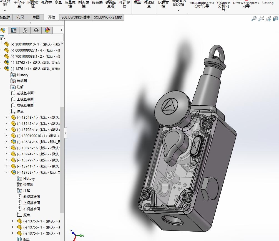Screen dimensions: 279x241
Task: Expand the 13542<1> component node
Action: click(x=6, y=123)
